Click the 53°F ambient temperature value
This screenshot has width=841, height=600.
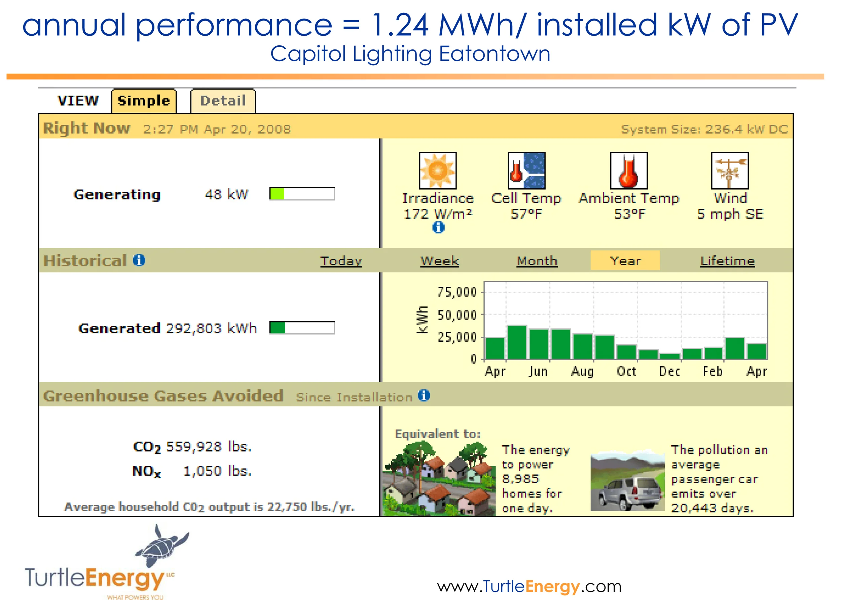pos(629,214)
